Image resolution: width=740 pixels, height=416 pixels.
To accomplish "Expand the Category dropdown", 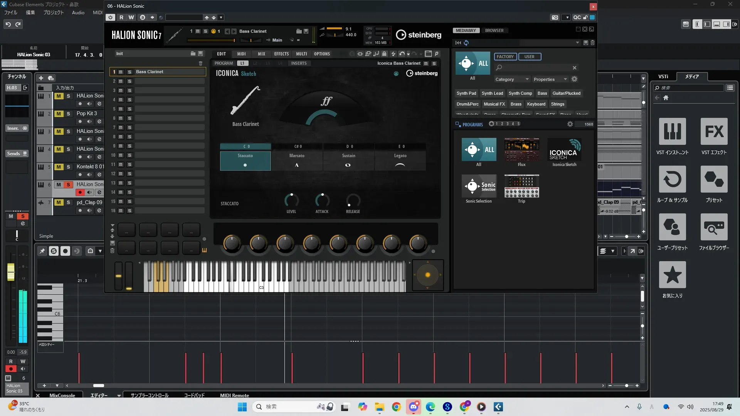I will [x=512, y=79].
